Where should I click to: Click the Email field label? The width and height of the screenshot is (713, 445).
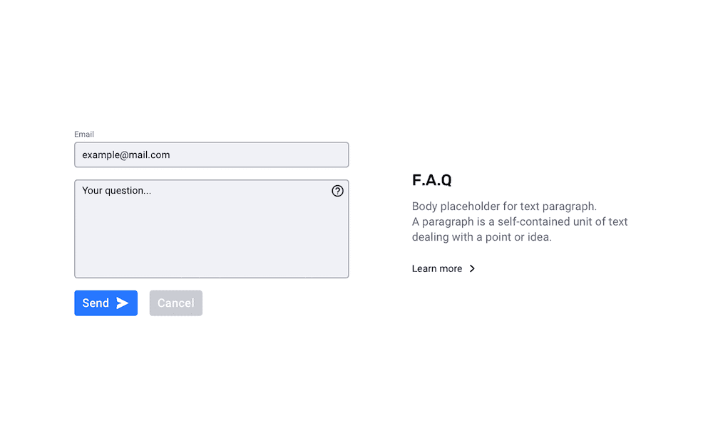pos(84,134)
